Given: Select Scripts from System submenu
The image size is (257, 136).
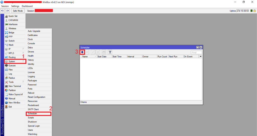Looking at the screenshot, I should (x=31, y=118).
